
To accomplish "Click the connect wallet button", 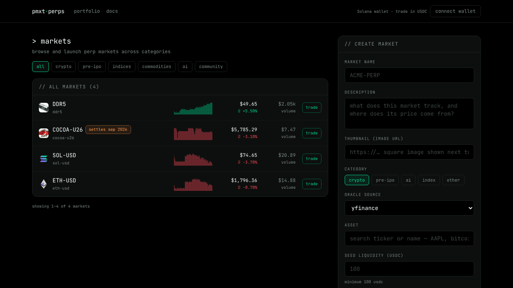I will 455,11.
